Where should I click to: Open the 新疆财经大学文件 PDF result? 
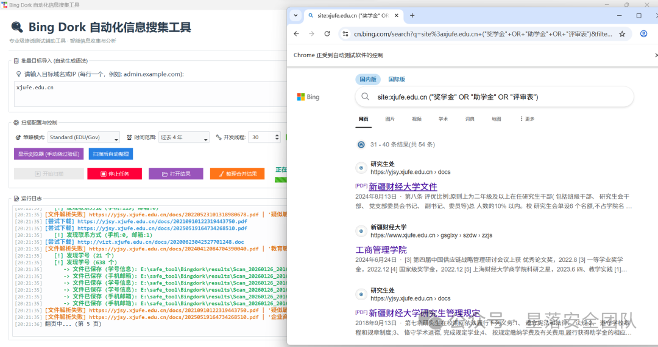coord(403,187)
